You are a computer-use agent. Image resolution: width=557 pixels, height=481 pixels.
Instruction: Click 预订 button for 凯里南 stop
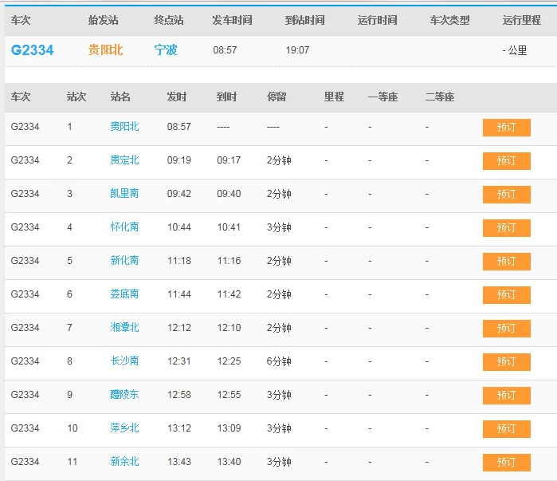[x=506, y=195]
